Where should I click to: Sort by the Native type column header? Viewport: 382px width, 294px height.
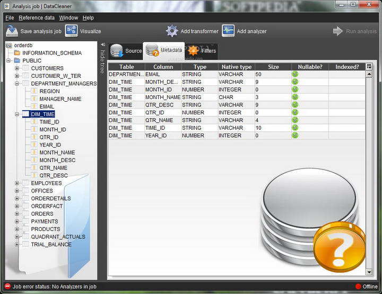236,67
